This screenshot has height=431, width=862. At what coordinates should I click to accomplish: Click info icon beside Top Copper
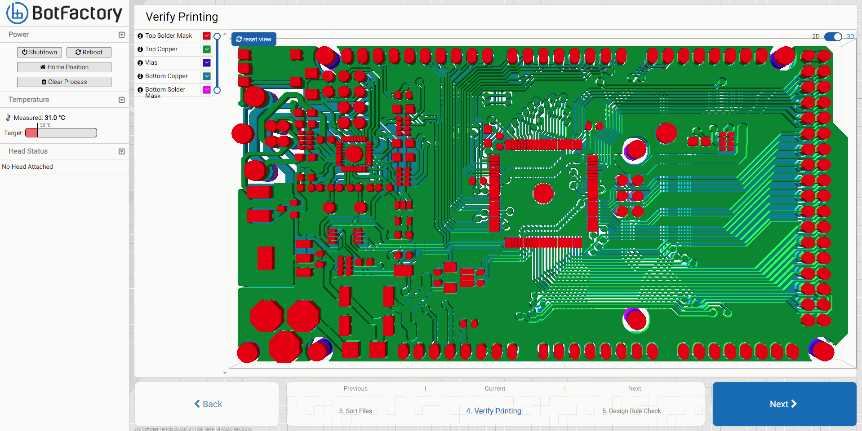point(140,49)
